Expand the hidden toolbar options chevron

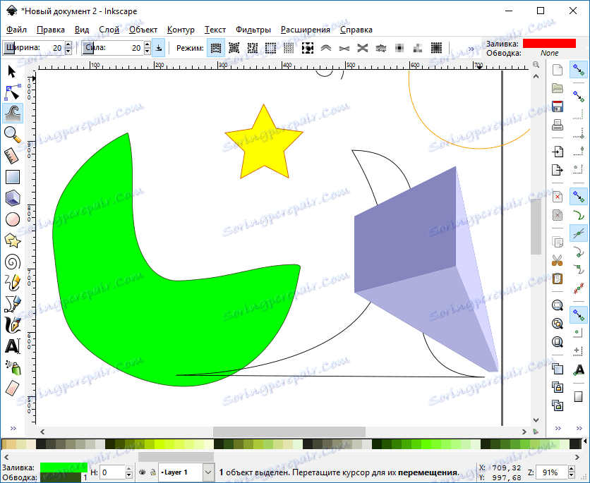point(470,49)
